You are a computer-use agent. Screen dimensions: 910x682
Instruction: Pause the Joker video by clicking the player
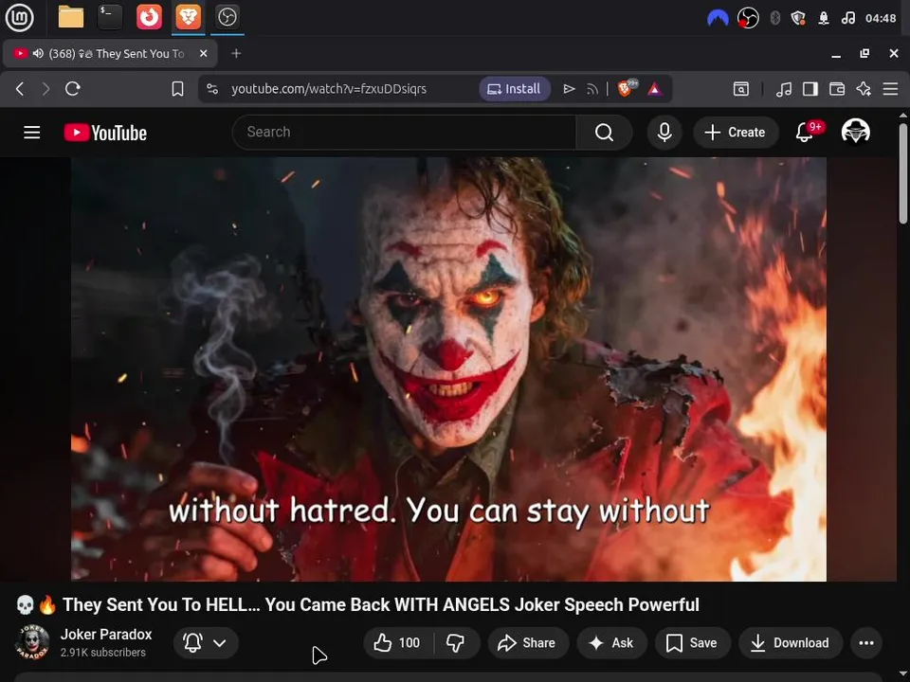tap(448, 368)
